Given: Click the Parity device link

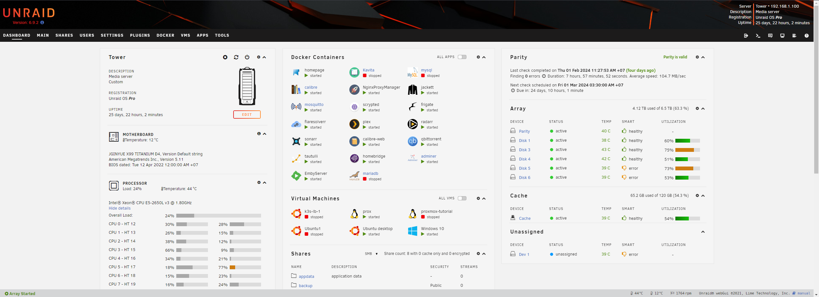Looking at the screenshot, I should 524,131.
